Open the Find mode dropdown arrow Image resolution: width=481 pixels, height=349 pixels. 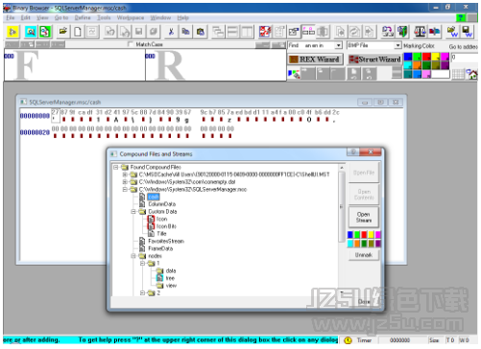(339, 45)
